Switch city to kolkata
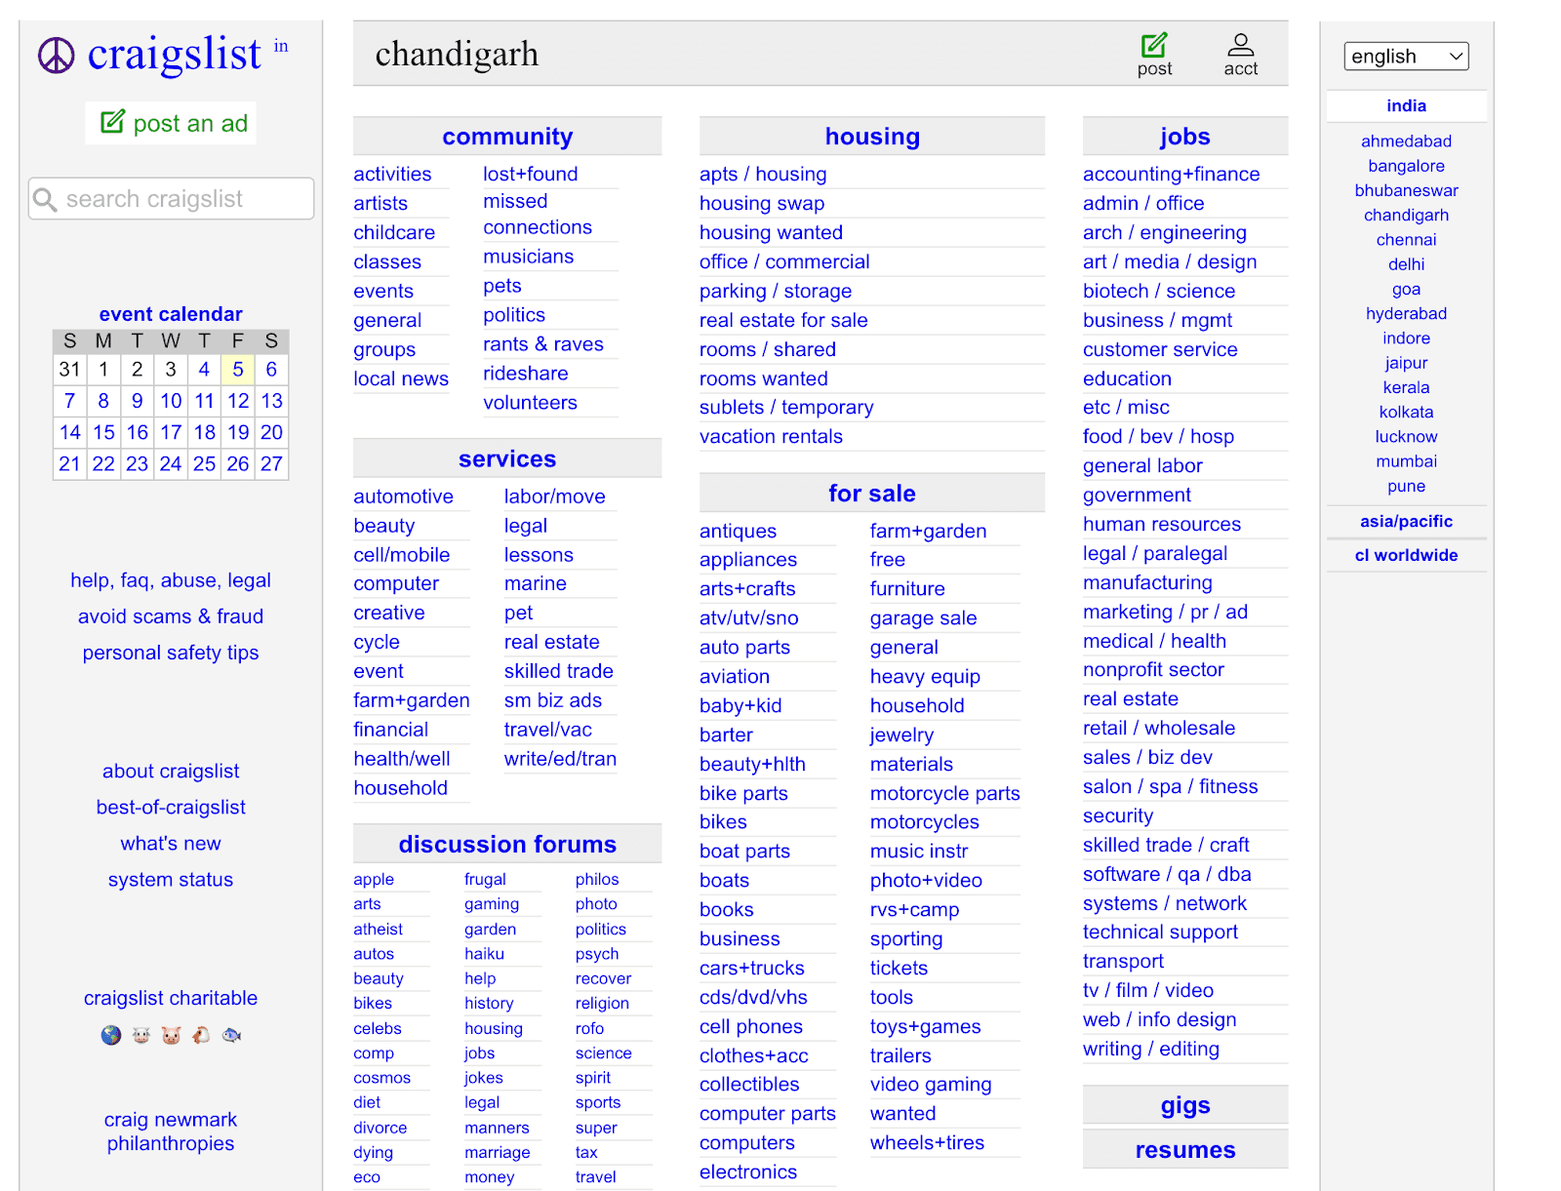 [1406, 412]
